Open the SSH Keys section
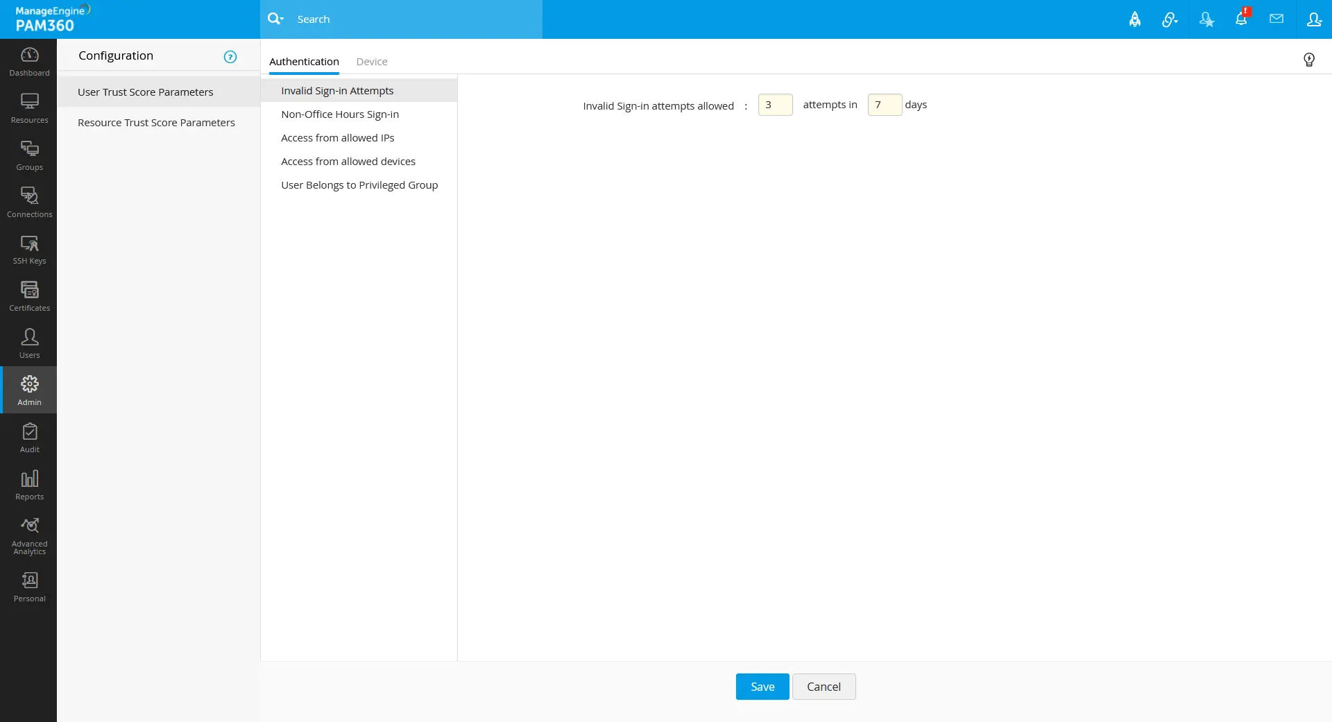Viewport: 1332px width, 722px height. coord(29,250)
